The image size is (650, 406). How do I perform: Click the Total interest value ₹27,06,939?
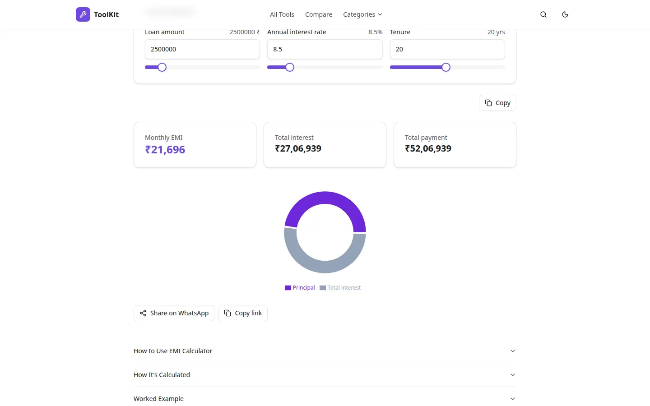298,148
